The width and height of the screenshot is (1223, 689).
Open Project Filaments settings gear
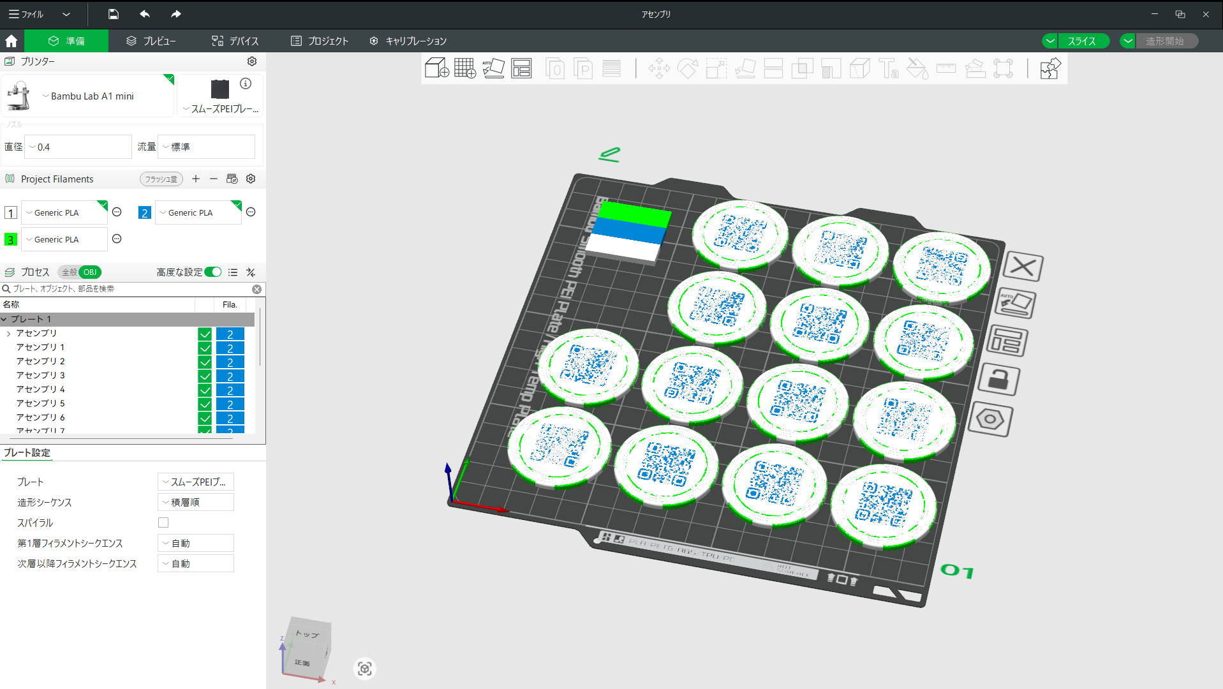click(x=251, y=179)
